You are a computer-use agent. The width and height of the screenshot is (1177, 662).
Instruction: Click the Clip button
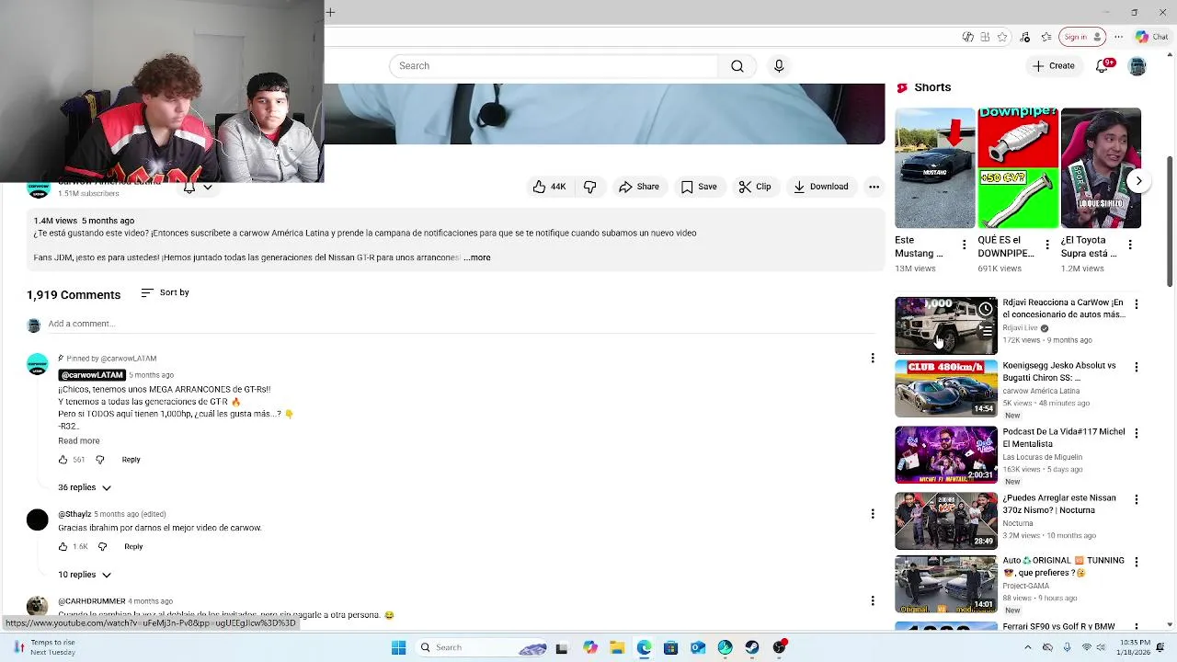[x=755, y=187]
